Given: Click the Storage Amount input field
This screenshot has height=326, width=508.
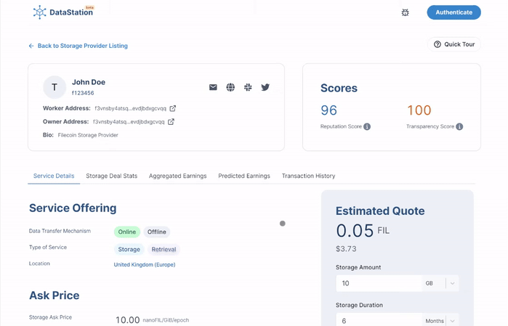Looking at the screenshot, I should [x=379, y=283].
